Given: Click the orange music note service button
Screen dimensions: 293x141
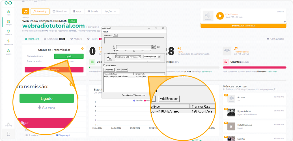Looking at the screenshot, I should [x=26, y=11].
